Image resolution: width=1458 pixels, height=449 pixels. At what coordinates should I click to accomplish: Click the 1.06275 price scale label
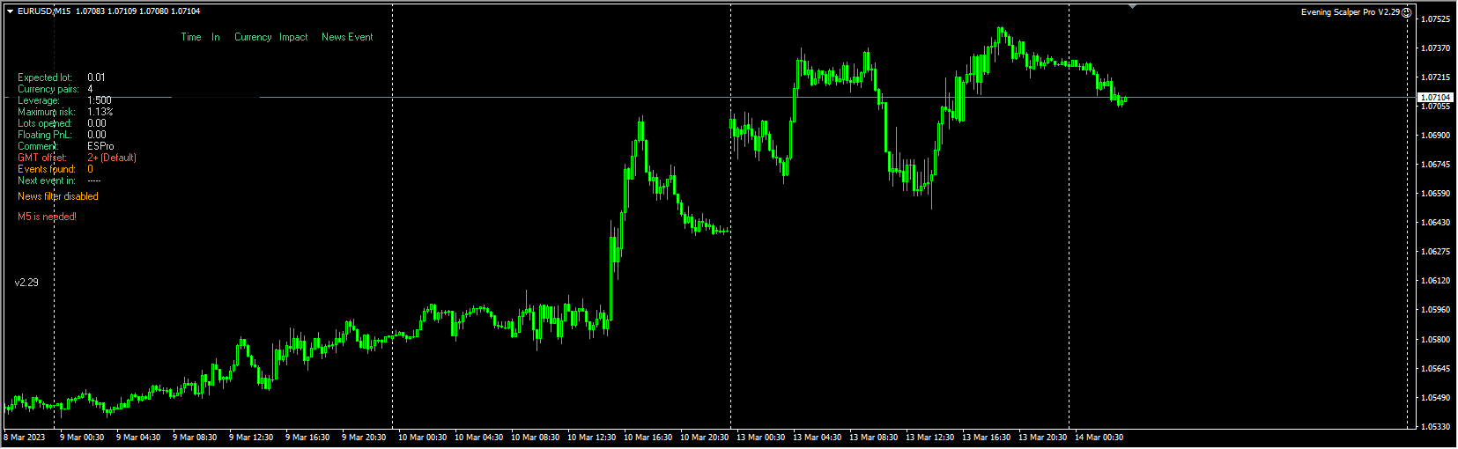[1436, 252]
